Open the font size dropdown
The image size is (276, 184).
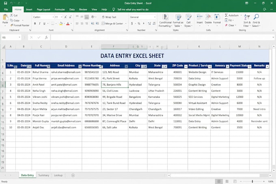coord(62,17)
